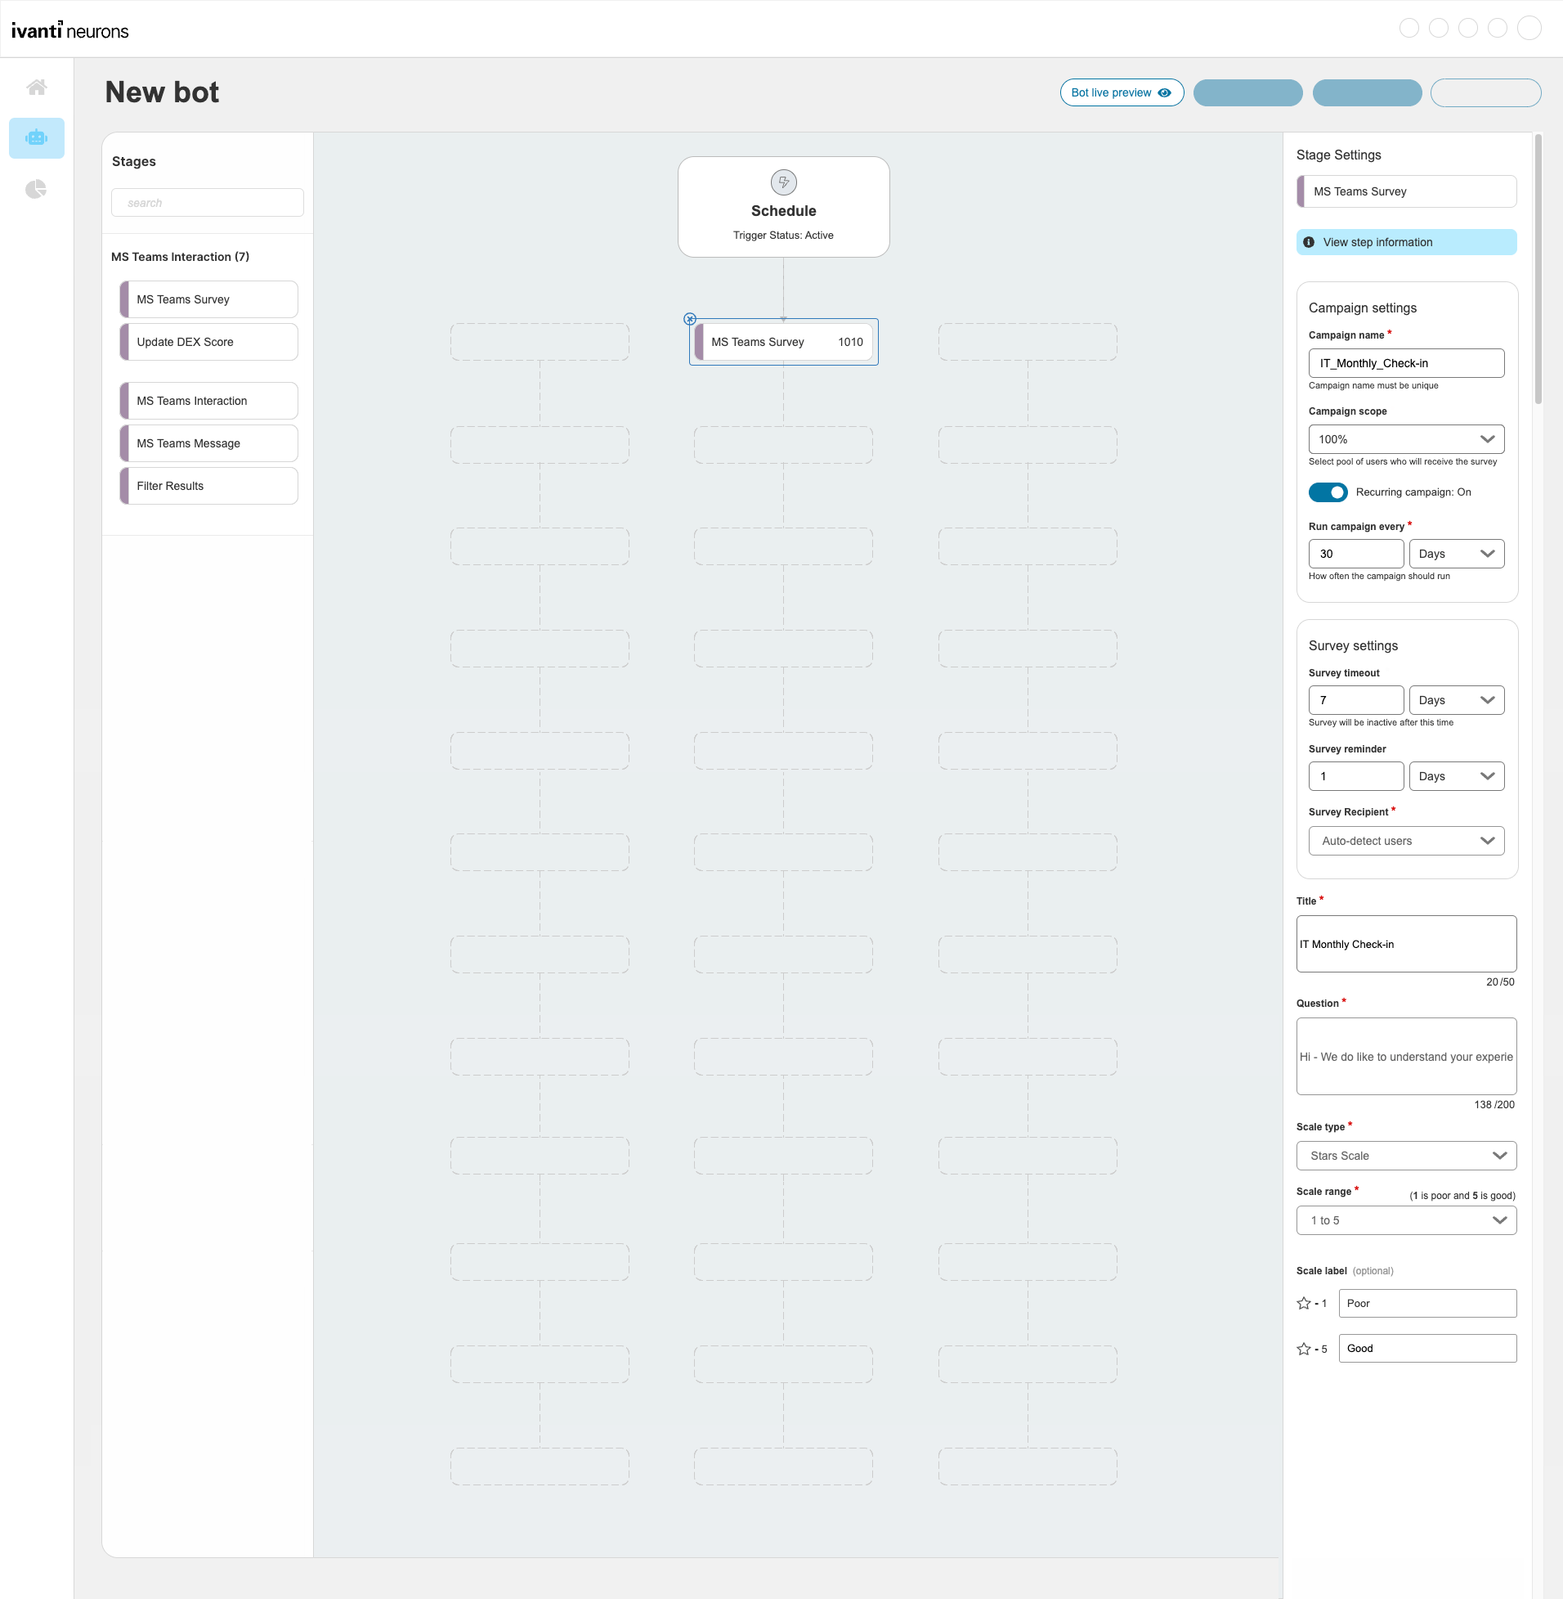This screenshot has width=1563, height=1599.
Task: Open Survey Recipient Auto-detect users dropdown
Action: click(1406, 841)
